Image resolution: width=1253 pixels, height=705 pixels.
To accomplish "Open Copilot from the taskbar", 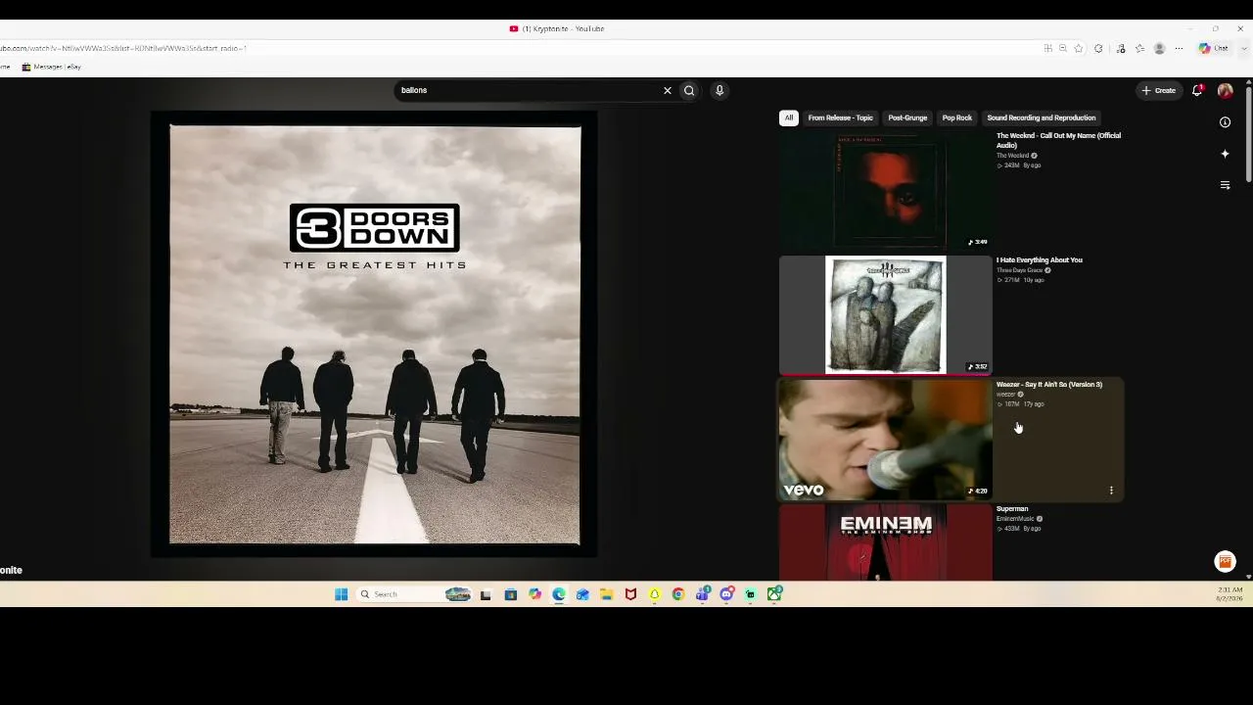I will (534, 594).
